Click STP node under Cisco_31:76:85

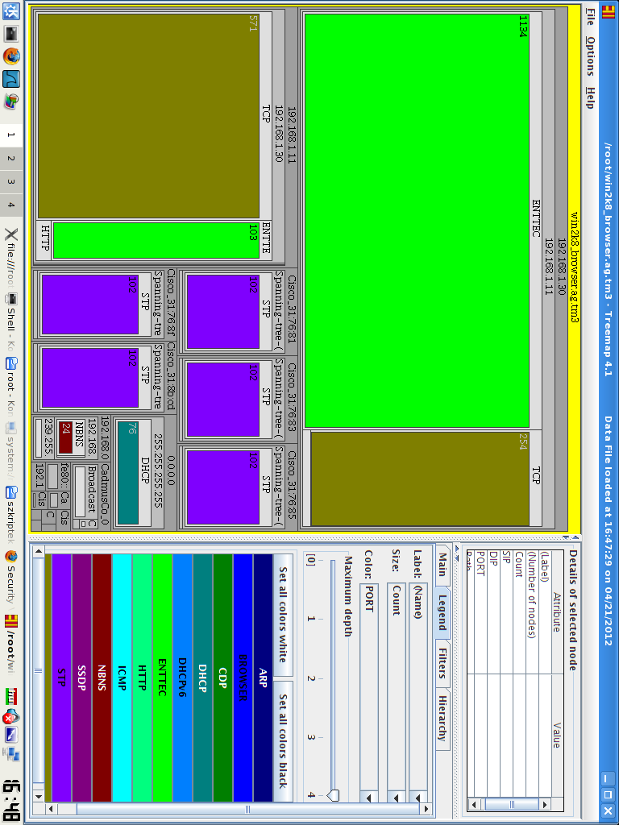coord(223,487)
